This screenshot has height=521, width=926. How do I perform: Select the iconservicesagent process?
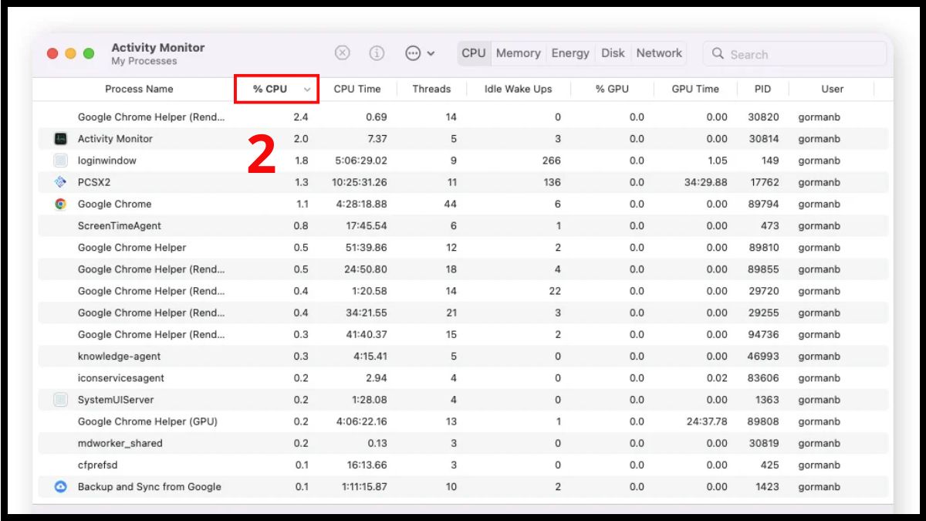(120, 378)
